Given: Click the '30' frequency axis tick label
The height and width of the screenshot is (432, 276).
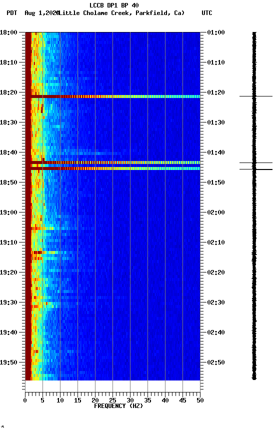Looking at the screenshot, I should click(130, 400).
